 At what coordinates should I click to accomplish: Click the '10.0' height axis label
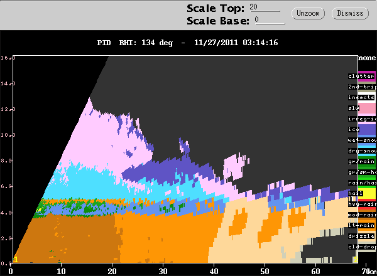[8, 135]
